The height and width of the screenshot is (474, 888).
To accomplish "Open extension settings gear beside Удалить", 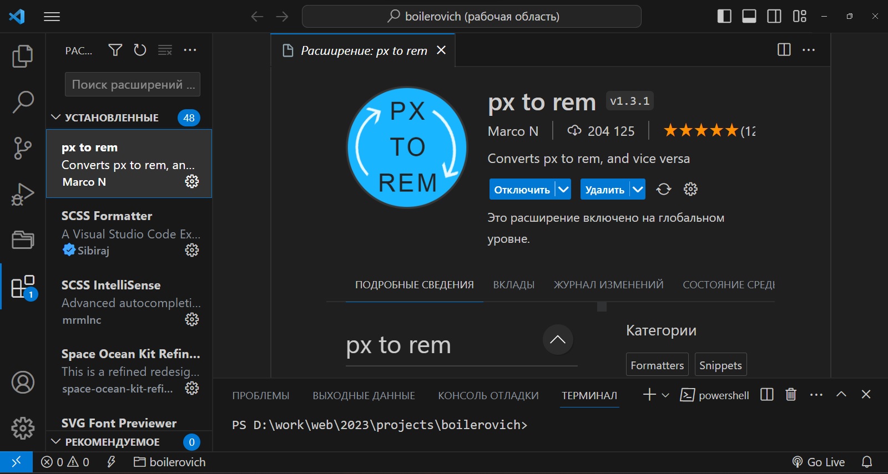I will (690, 189).
